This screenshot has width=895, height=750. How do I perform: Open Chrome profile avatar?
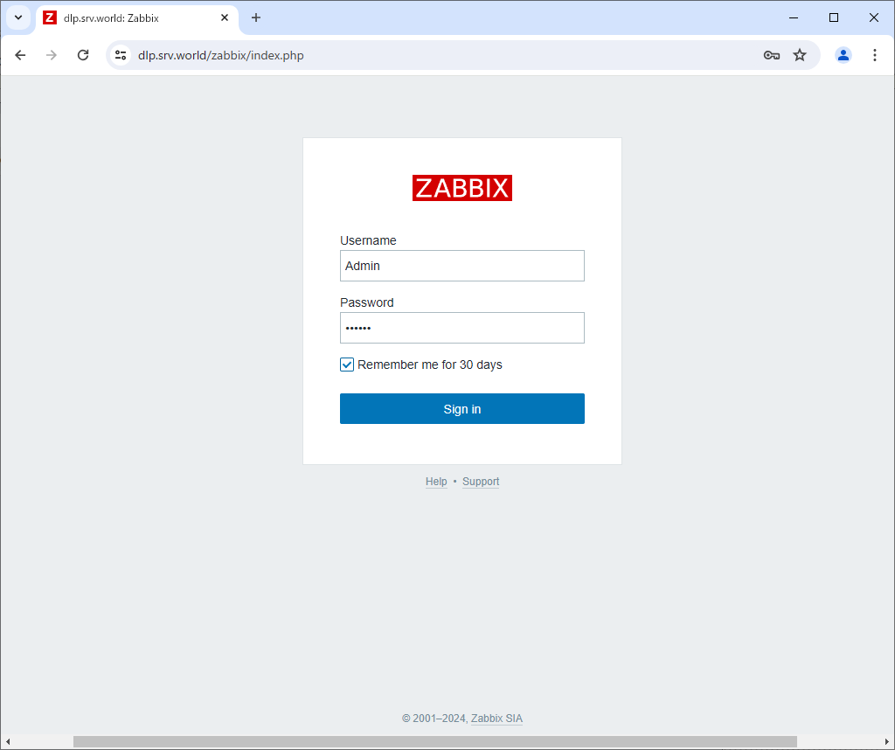[x=843, y=55]
